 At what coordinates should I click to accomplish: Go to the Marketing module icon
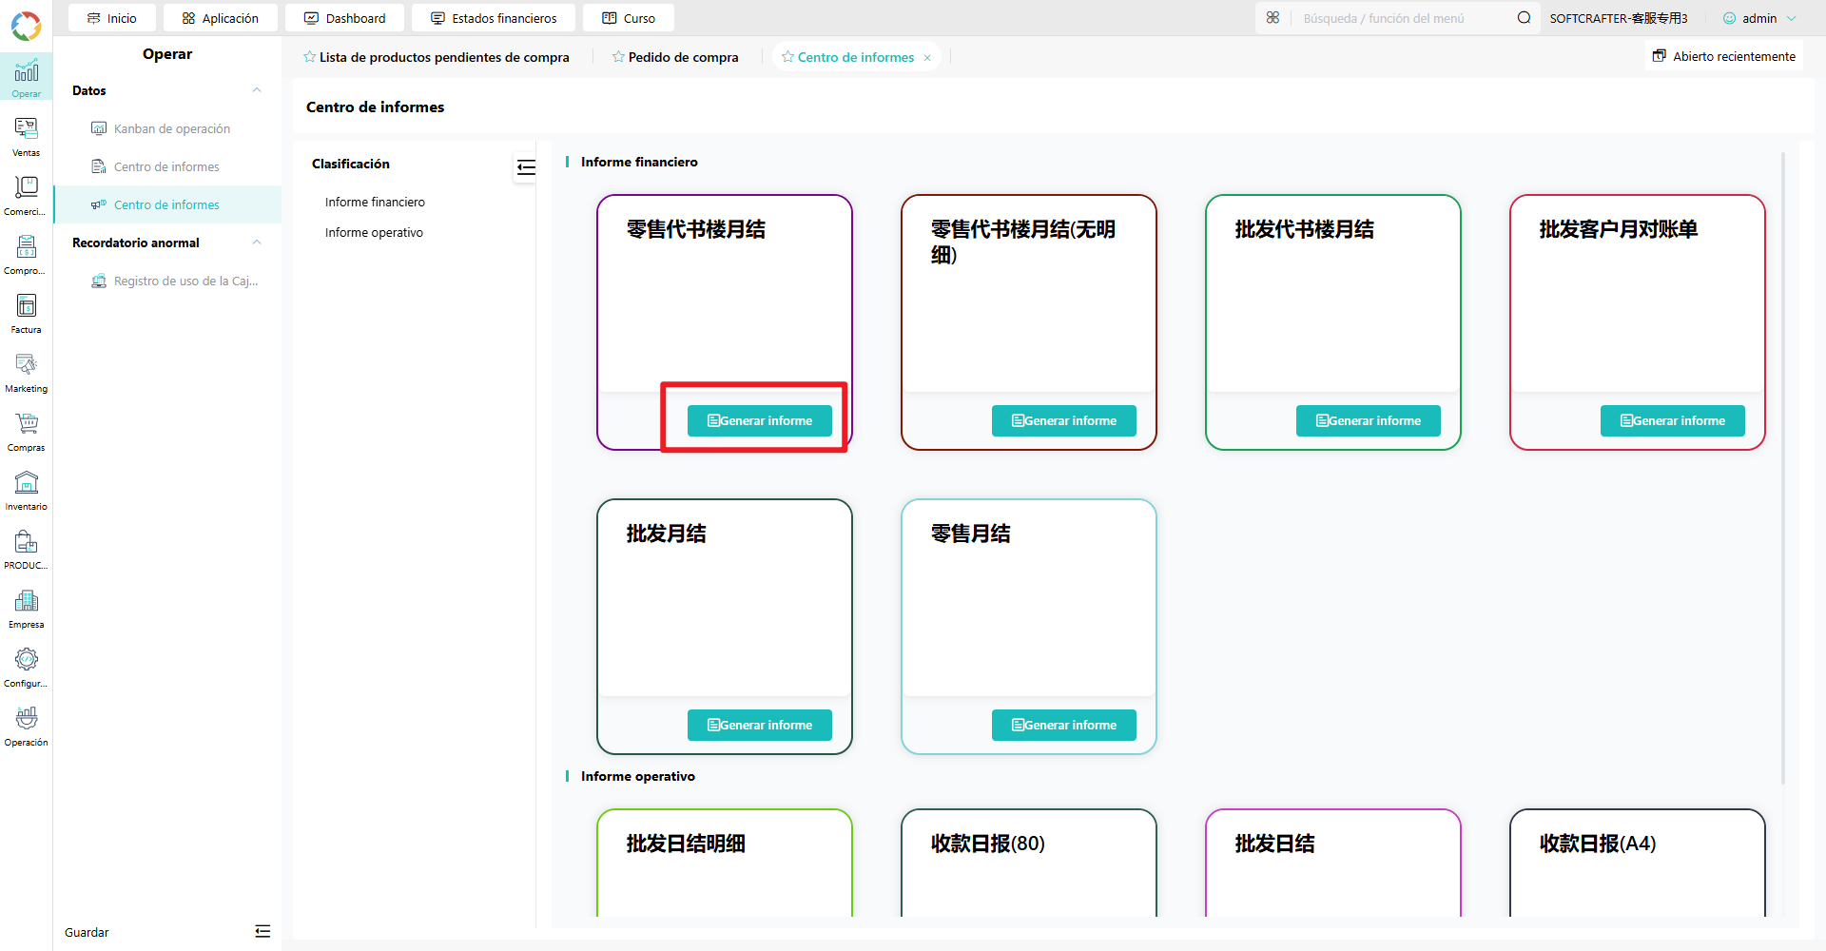[26, 373]
